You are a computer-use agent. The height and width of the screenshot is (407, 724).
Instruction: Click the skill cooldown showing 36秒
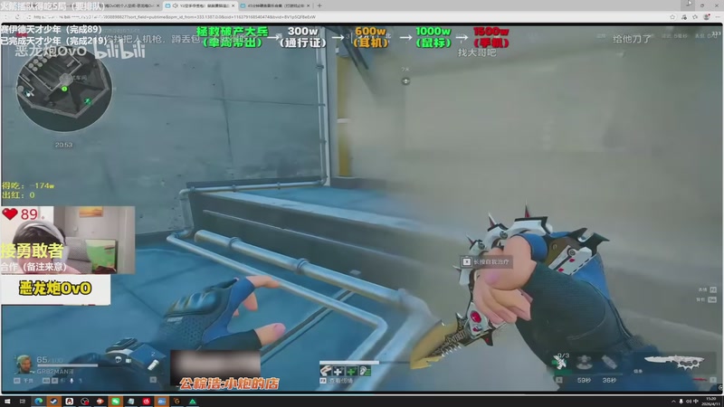tap(609, 380)
